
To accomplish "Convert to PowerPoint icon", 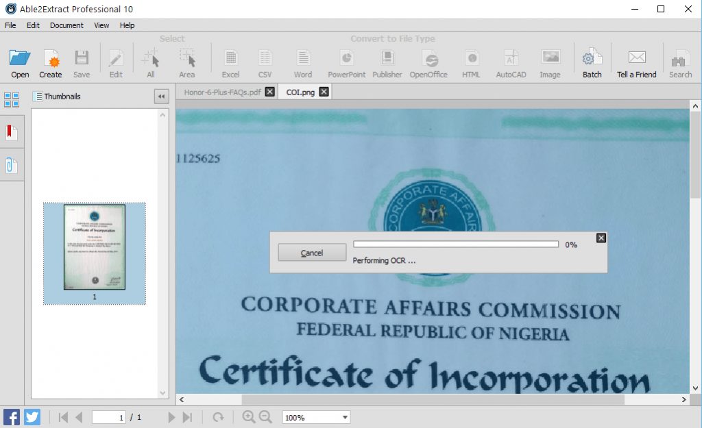I will coord(346,58).
